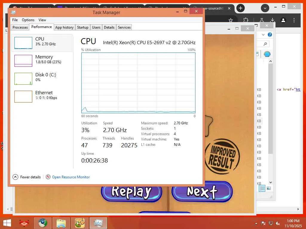Select the CPU performance graph thumbnail
The height and width of the screenshot is (229, 306).
pos(23,43)
